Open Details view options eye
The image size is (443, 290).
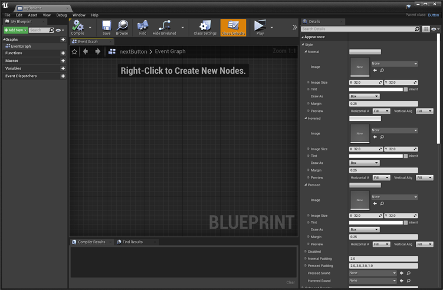435,29
